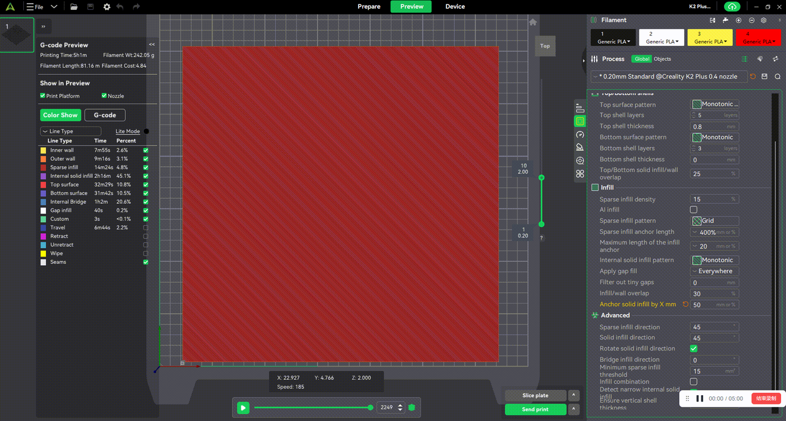The image size is (786, 421).
Task: Enable the AI infill checkbox
Action: pos(694,210)
